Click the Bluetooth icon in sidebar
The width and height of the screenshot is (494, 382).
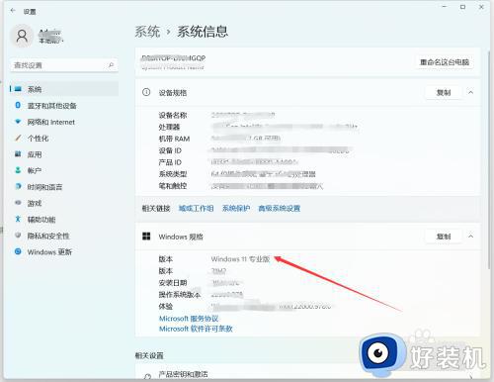tap(18, 105)
